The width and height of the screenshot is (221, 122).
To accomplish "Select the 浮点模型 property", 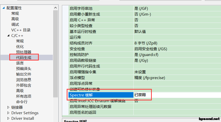I will [77, 78].
